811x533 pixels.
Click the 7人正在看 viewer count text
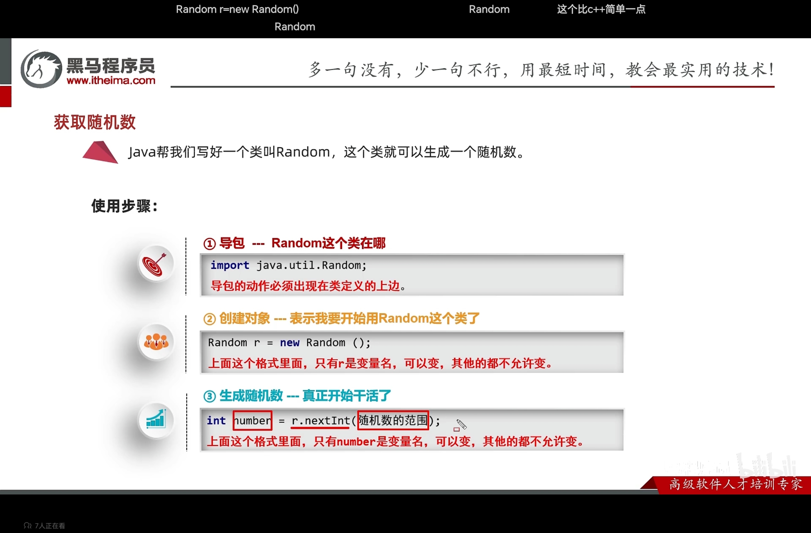tap(50, 525)
